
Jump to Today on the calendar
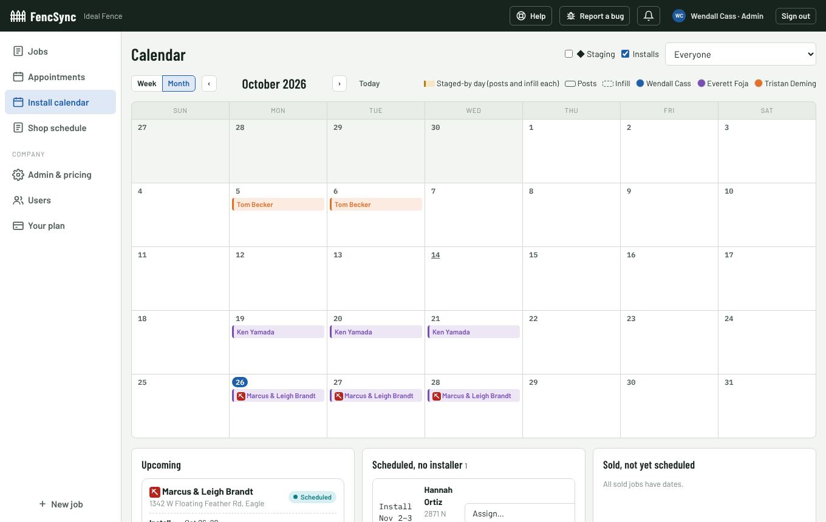pyautogui.click(x=369, y=84)
